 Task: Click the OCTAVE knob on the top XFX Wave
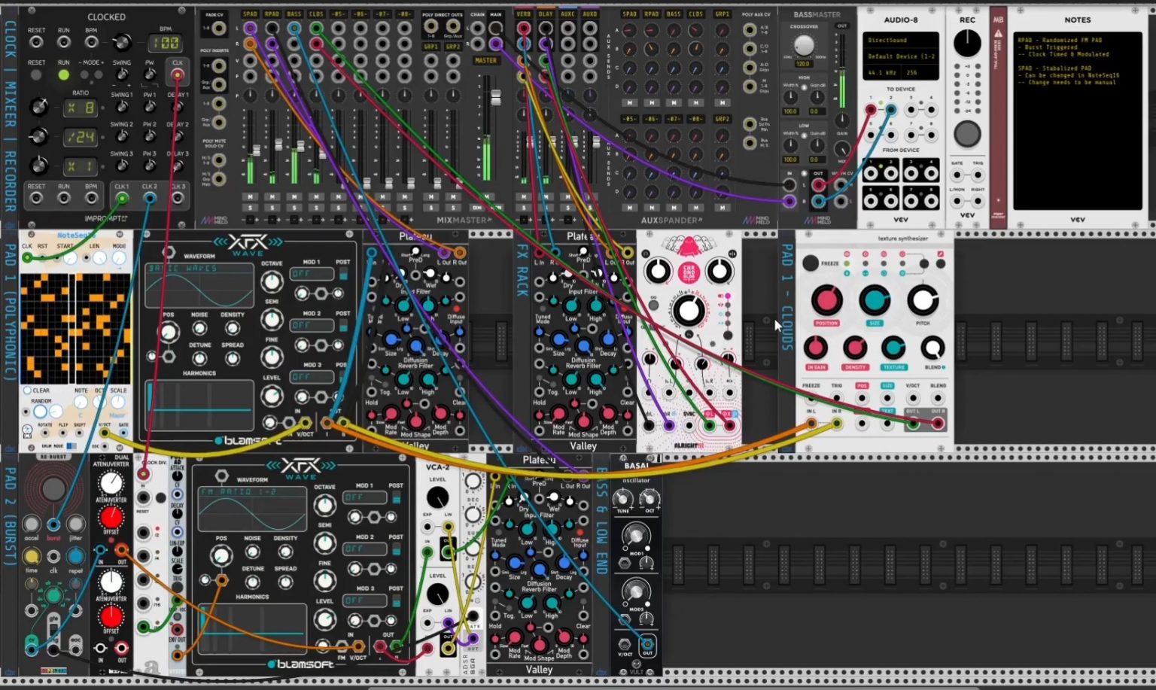(x=271, y=281)
